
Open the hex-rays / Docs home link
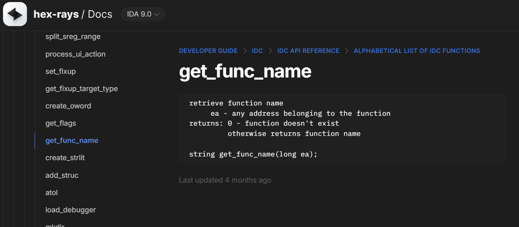[73, 14]
